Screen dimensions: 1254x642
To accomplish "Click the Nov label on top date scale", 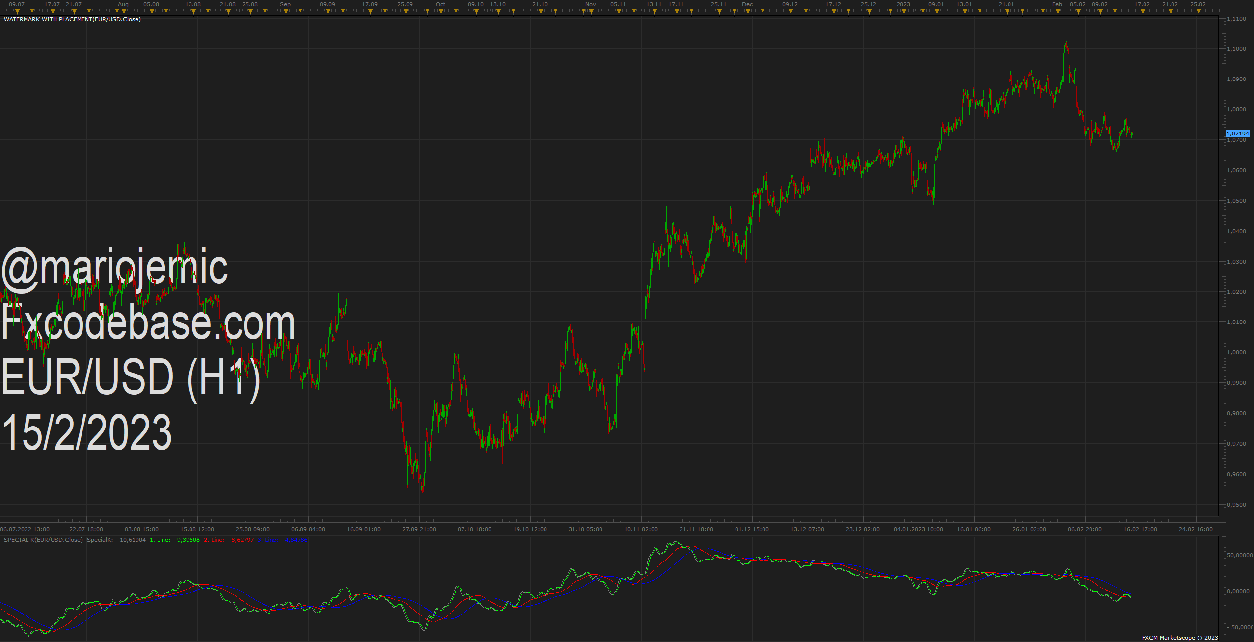I will pyautogui.click(x=591, y=4).
